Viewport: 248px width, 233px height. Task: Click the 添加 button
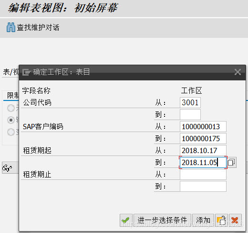click(x=203, y=221)
